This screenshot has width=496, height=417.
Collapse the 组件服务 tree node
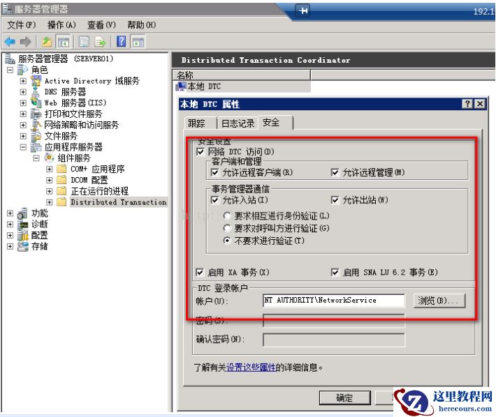pos(36,158)
